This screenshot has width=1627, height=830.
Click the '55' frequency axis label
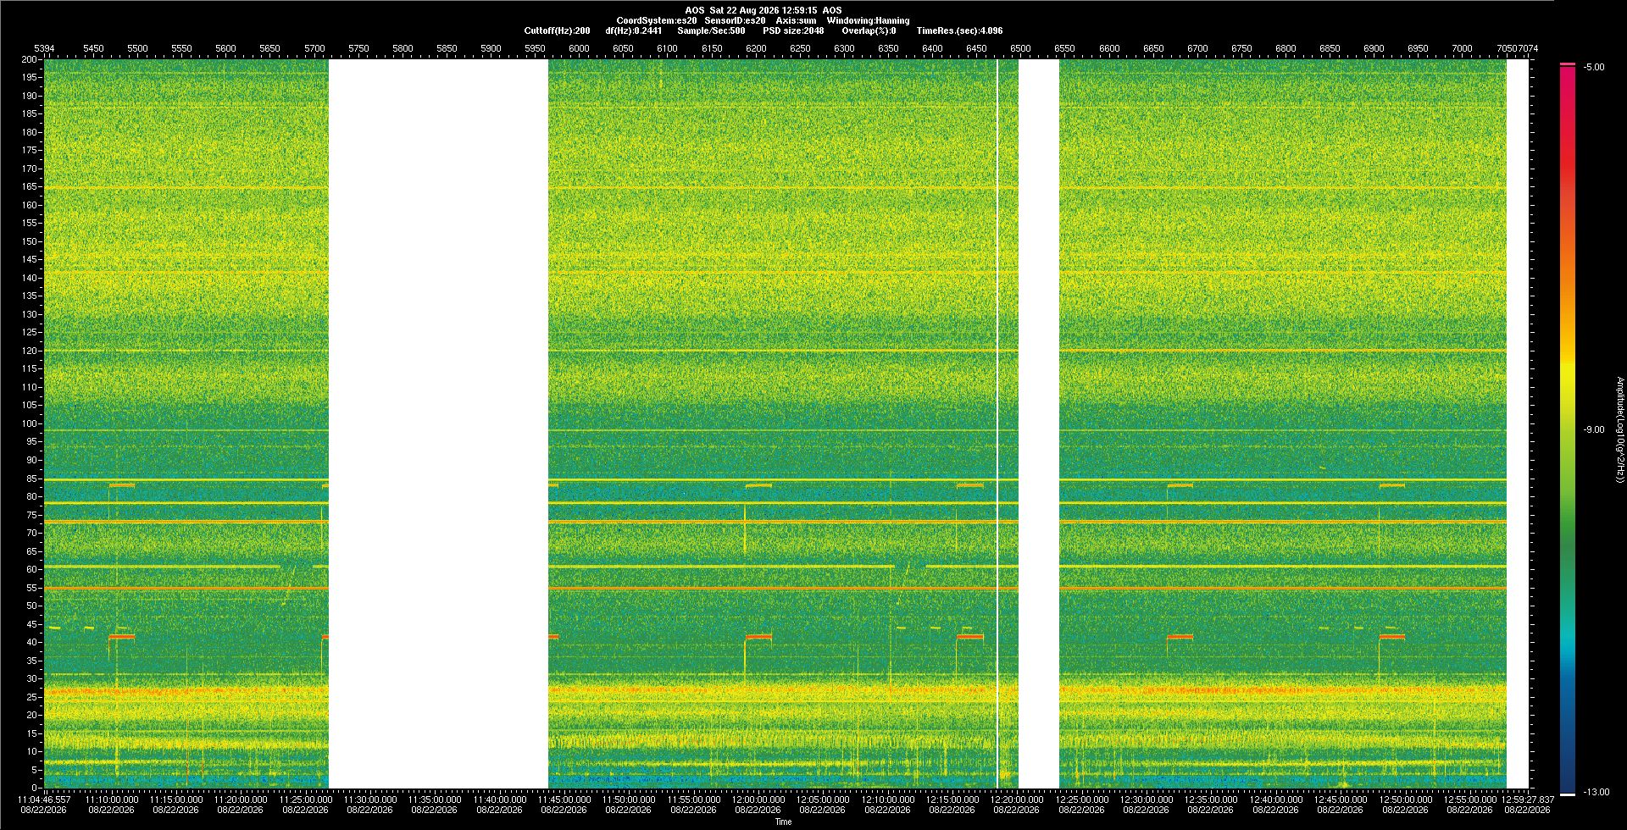click(x=32, y=588)
